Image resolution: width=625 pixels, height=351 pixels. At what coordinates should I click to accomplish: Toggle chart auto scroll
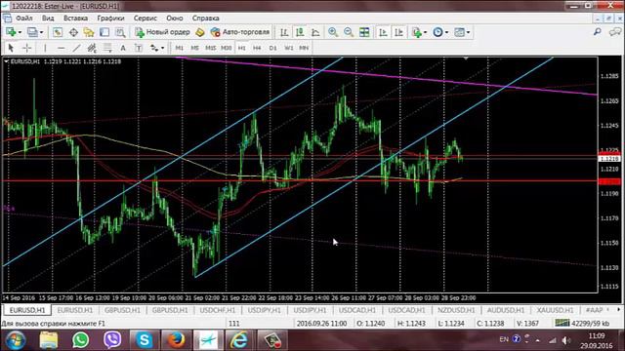pyautogui.click(x=383, y=32)
